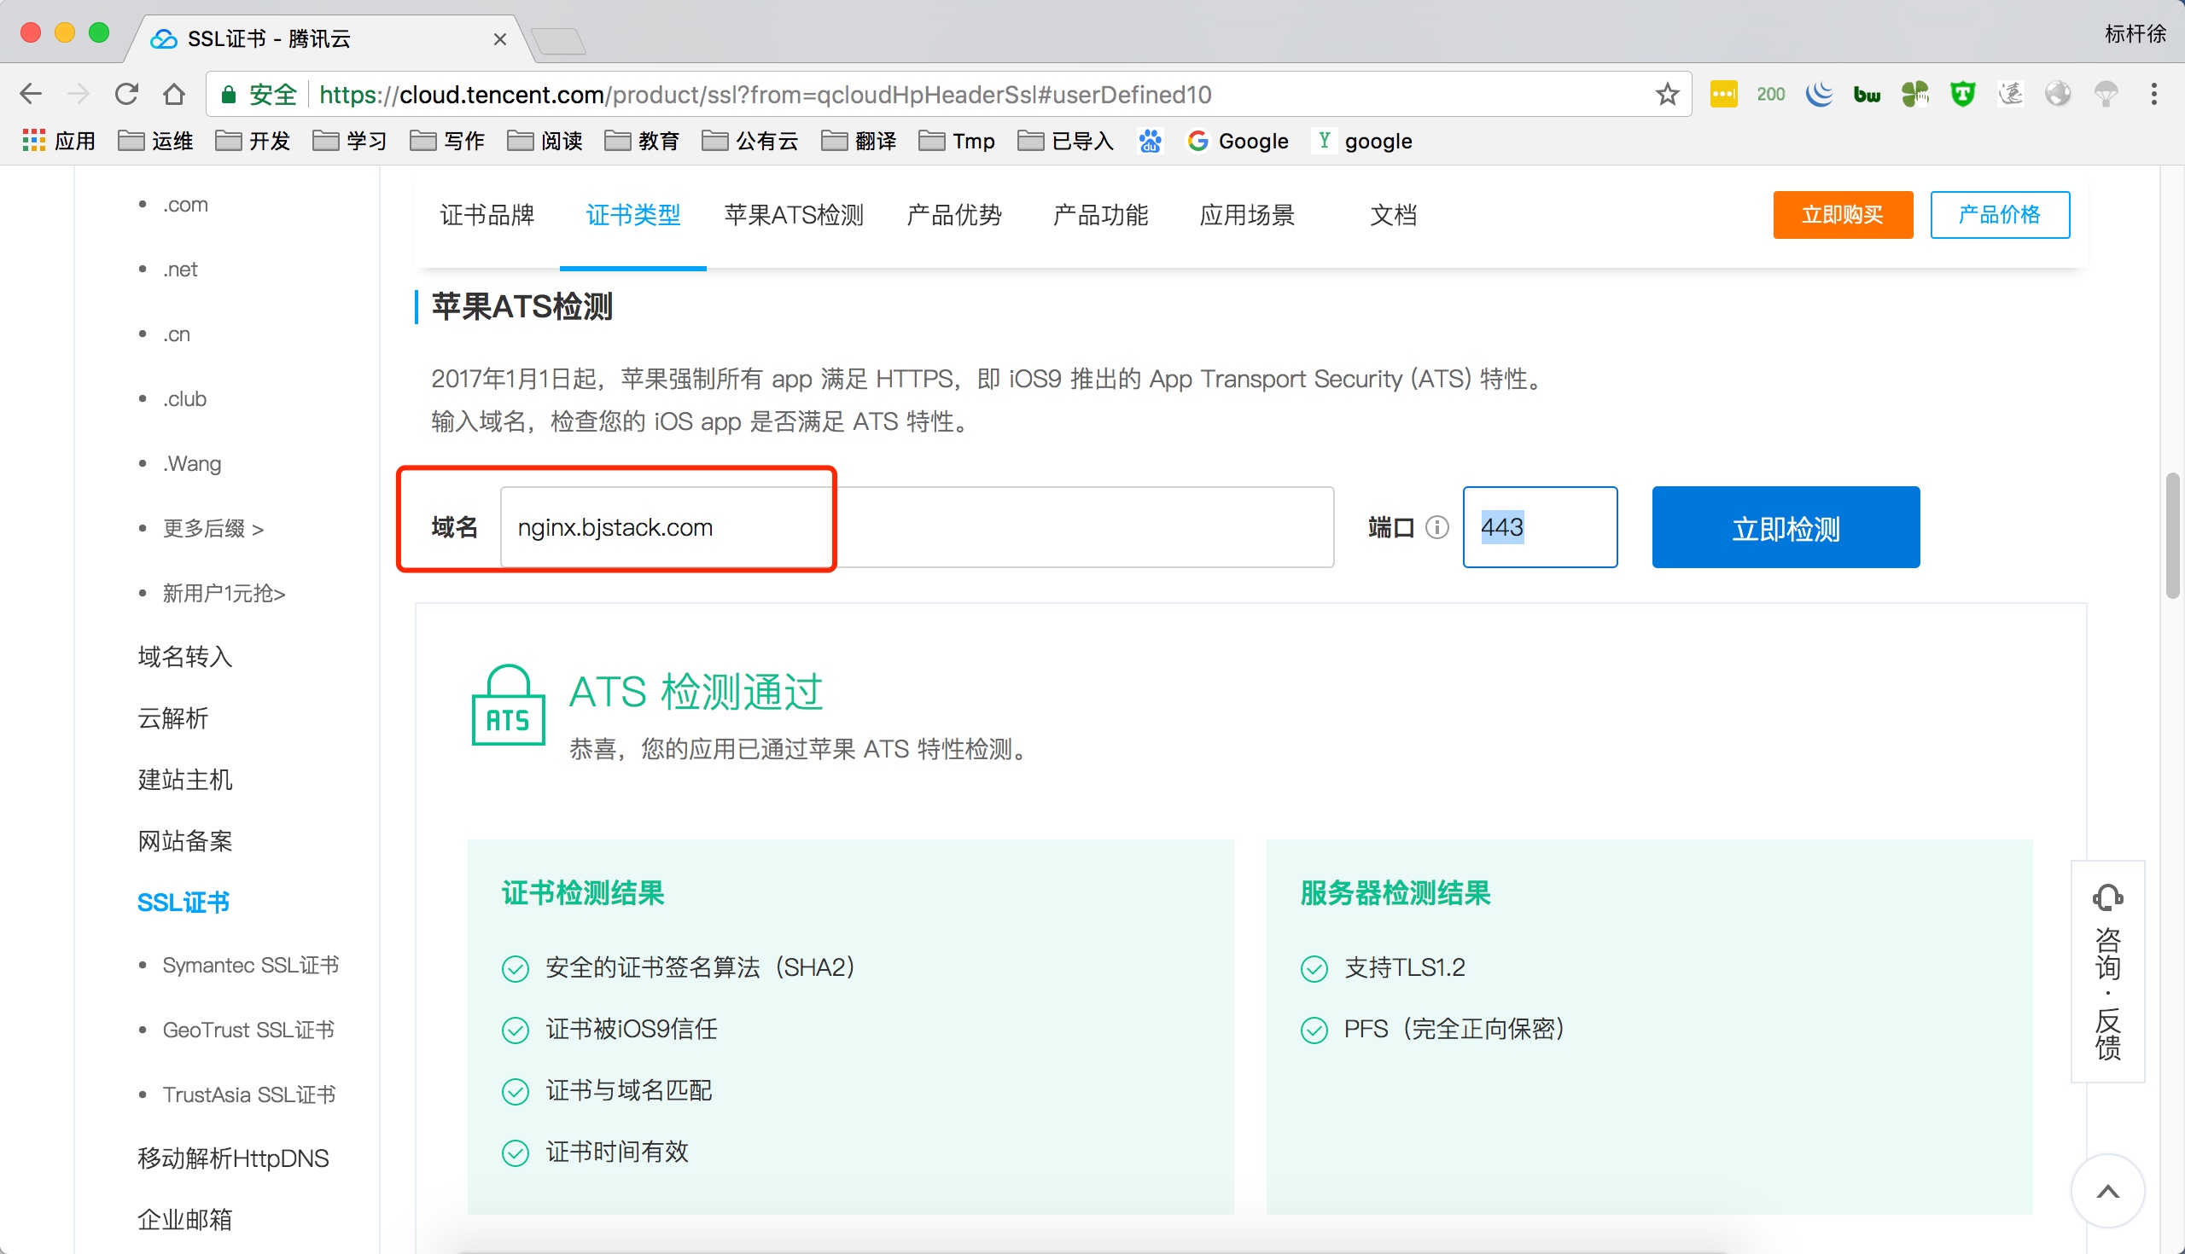This screenshot has width=2185, height=1254.
Task: Click the browser forward arrow
Action: [79, 94]
